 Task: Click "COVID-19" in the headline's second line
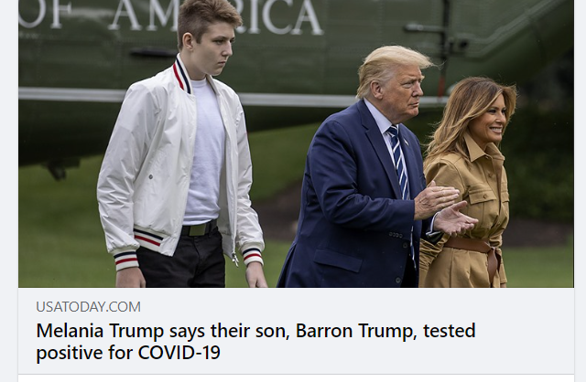tap(179, 353)
